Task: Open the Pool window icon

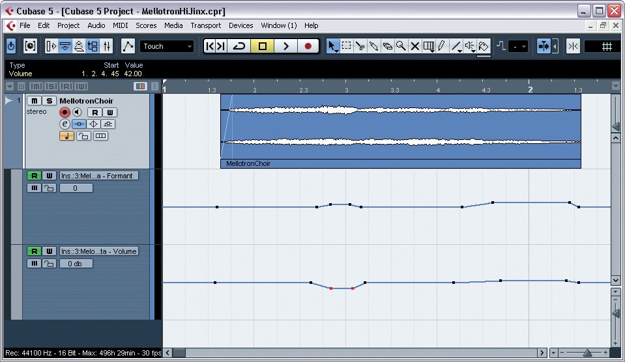Action: (x=93, y=46)
